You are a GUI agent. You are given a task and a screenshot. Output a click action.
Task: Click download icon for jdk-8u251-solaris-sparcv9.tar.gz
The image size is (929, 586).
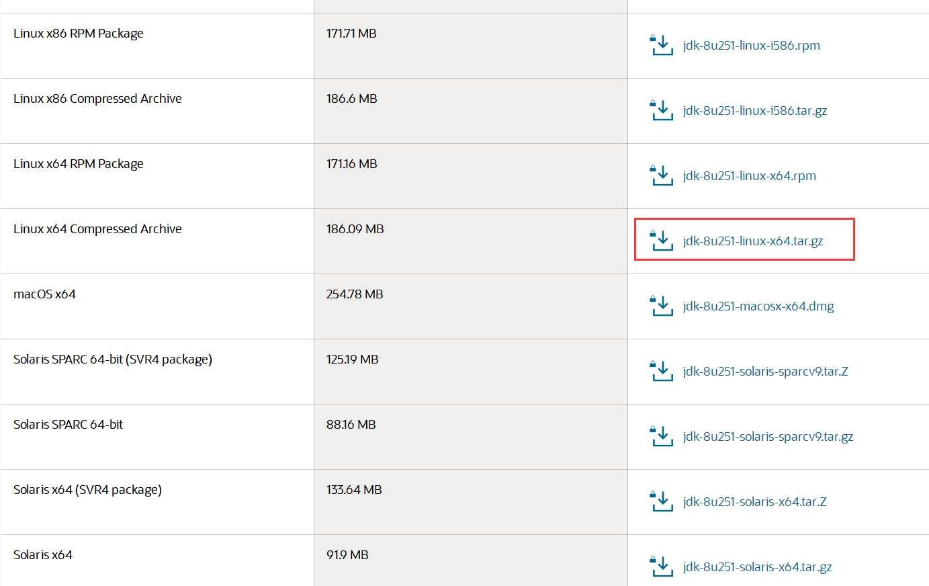point(662,436)
